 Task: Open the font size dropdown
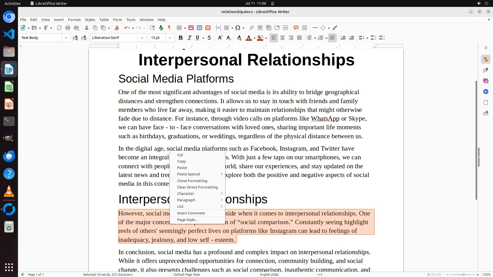pos(170,38)
